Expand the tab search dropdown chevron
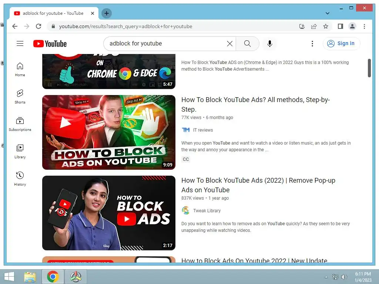 [x=327, y=13]
